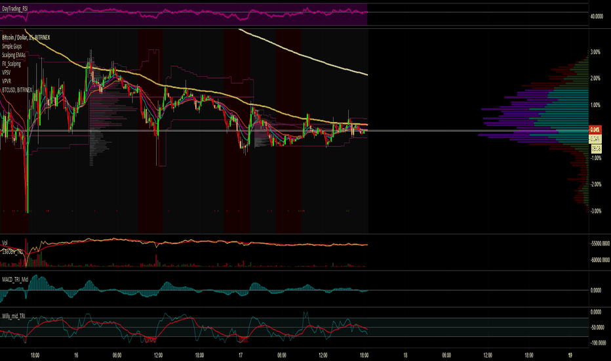Select the Scalping EMAs indicator label
The width and height of the screenshot is (611, 361).
click(14, 55)
